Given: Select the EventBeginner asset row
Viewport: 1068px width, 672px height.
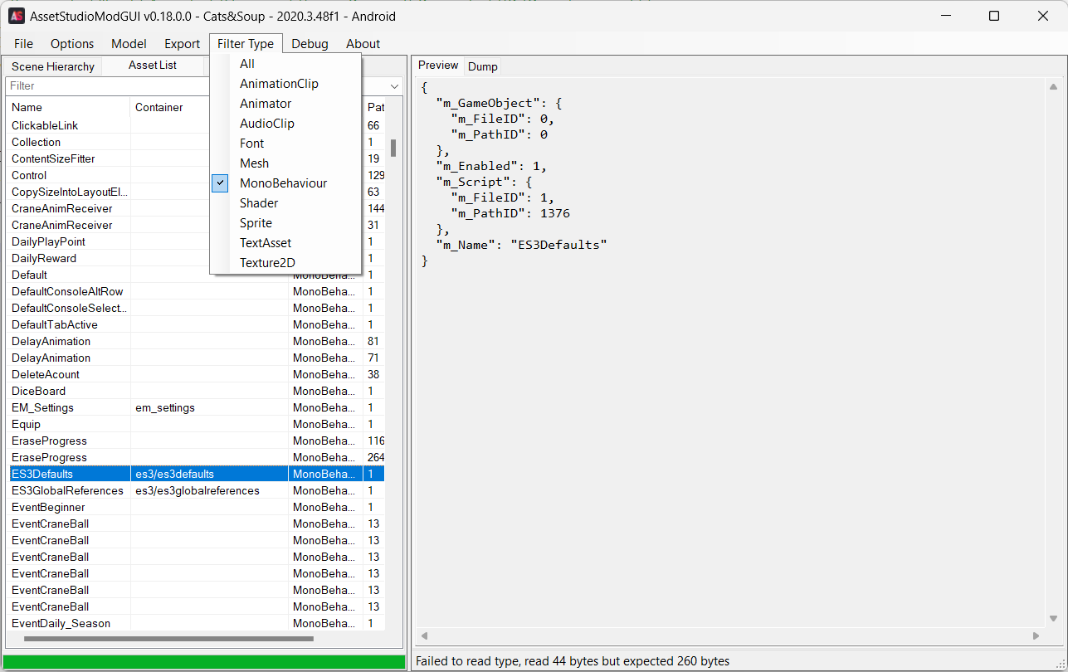Looking at the screenshot, I should [x=195, y=507].
